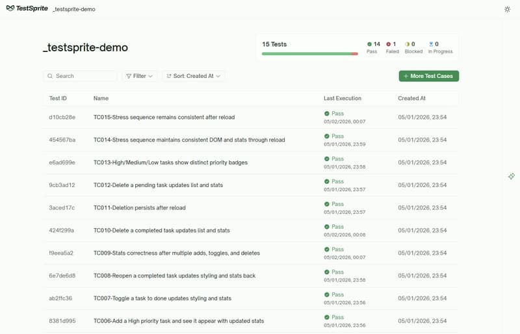Click the Test ID column header
Viewport: 520px width, 334px height.
coord(58,98)
